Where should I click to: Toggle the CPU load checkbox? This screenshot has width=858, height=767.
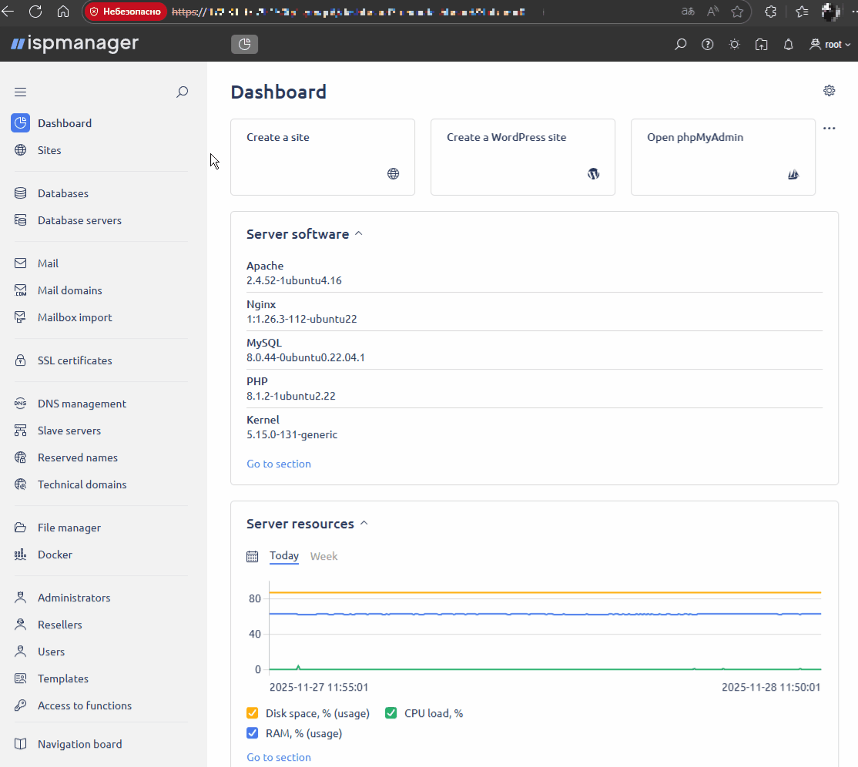(391, 713)
